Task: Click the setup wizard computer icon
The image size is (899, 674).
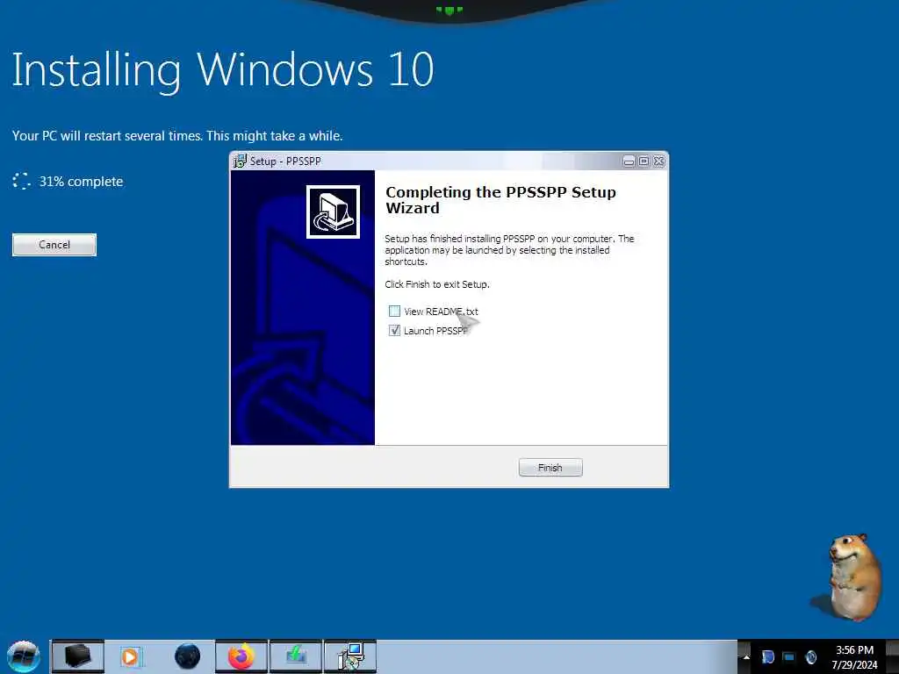Action: pos(333,212)
